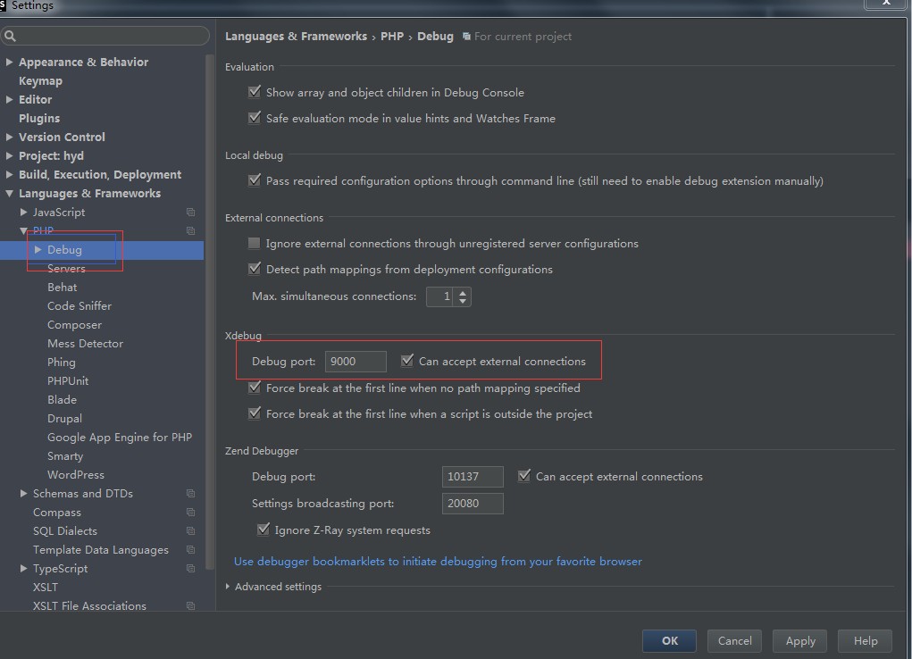Click project-level icon beside XSLT File Associations

click(190, 606)
